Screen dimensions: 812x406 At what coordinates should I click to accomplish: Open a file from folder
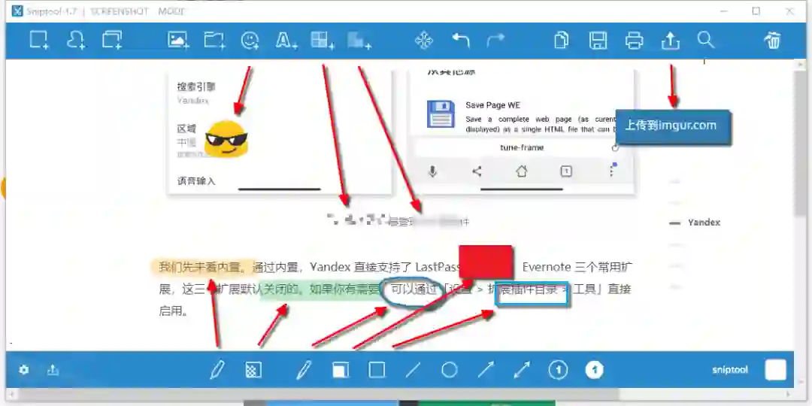pos(214,41)
